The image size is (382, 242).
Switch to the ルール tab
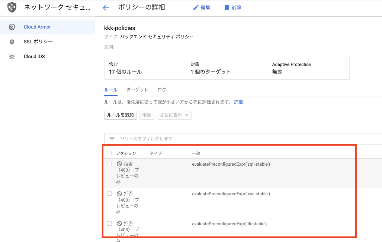click(110, 90)
